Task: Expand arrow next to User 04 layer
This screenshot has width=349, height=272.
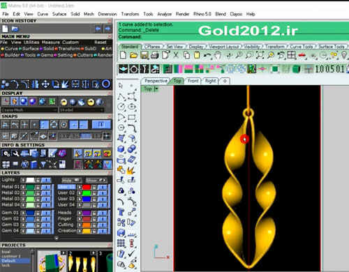Action: (x=80, y=205)
